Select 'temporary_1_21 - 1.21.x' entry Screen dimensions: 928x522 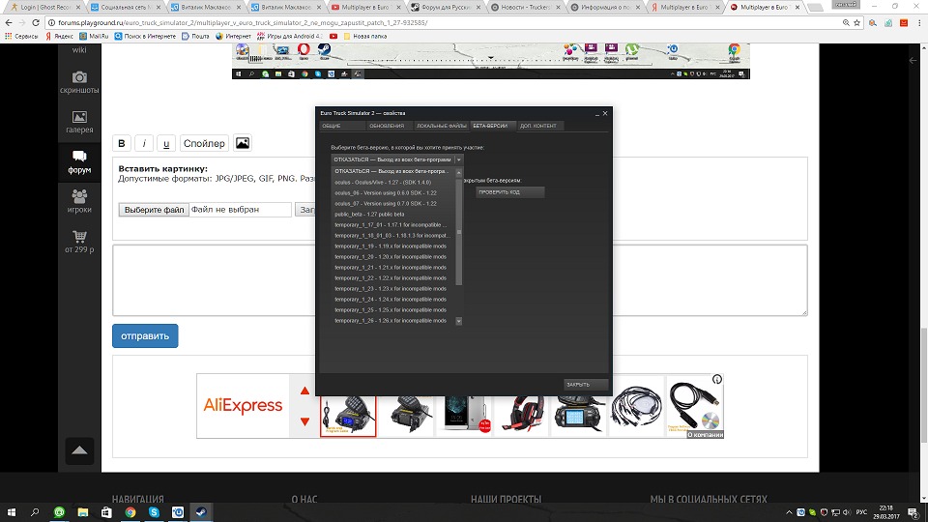(x=393, y=268)
